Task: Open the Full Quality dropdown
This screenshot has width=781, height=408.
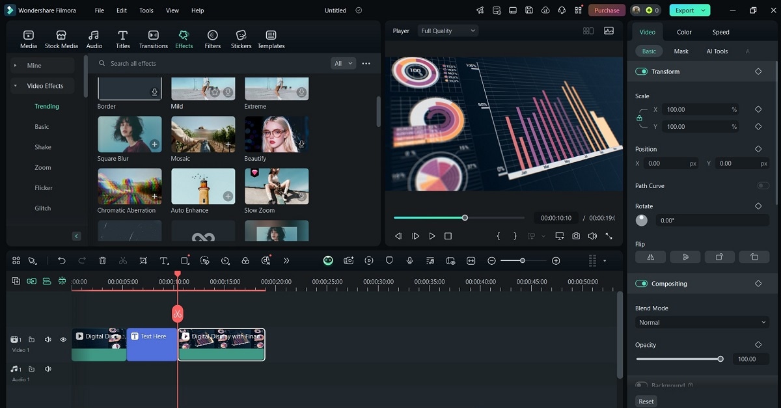Action: point(448,31)
